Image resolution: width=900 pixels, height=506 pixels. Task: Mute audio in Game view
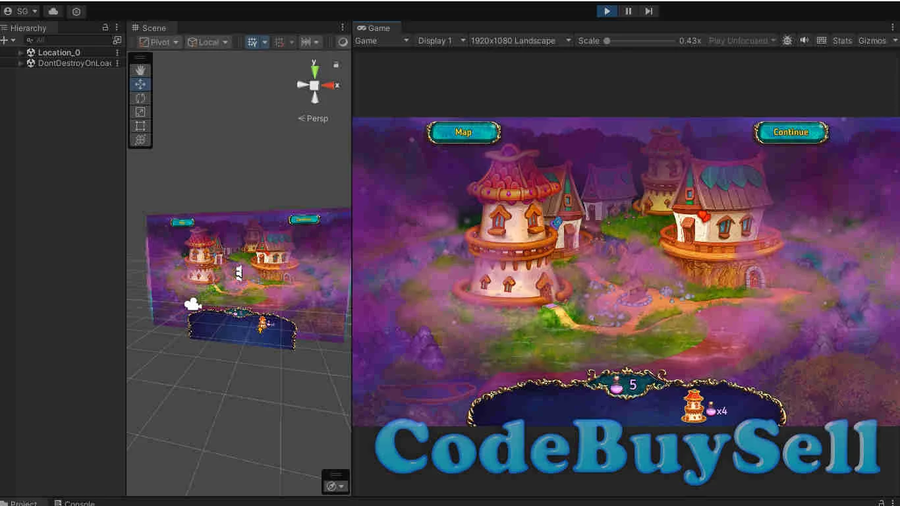pyautogui.click(x=804, y=40)
